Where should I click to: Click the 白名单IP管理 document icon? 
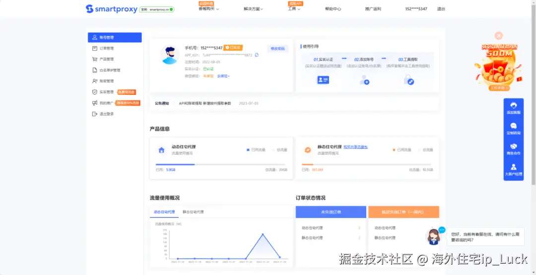click(95, 70)
